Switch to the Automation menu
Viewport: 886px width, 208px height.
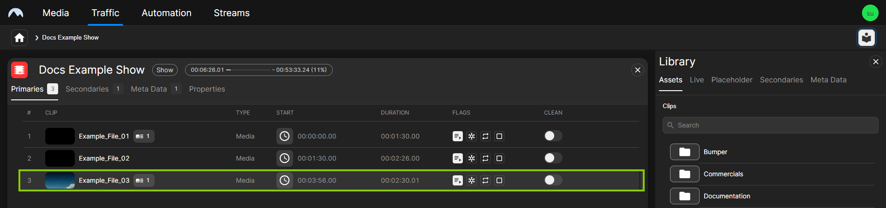pyautogui.click(x=166, y=13)
